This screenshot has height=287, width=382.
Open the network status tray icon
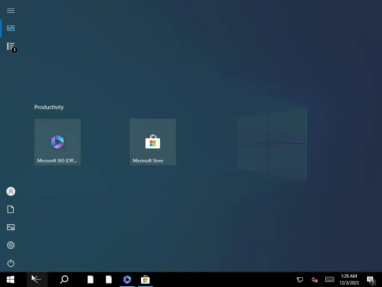point(300,280)
